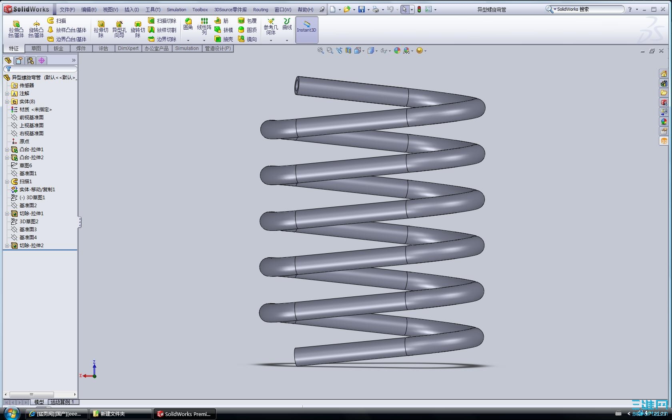Screen dimensions: 672x420
Task: Choose the 放样凸台/基体 loft tool
Action: click(x=67, y=30)
